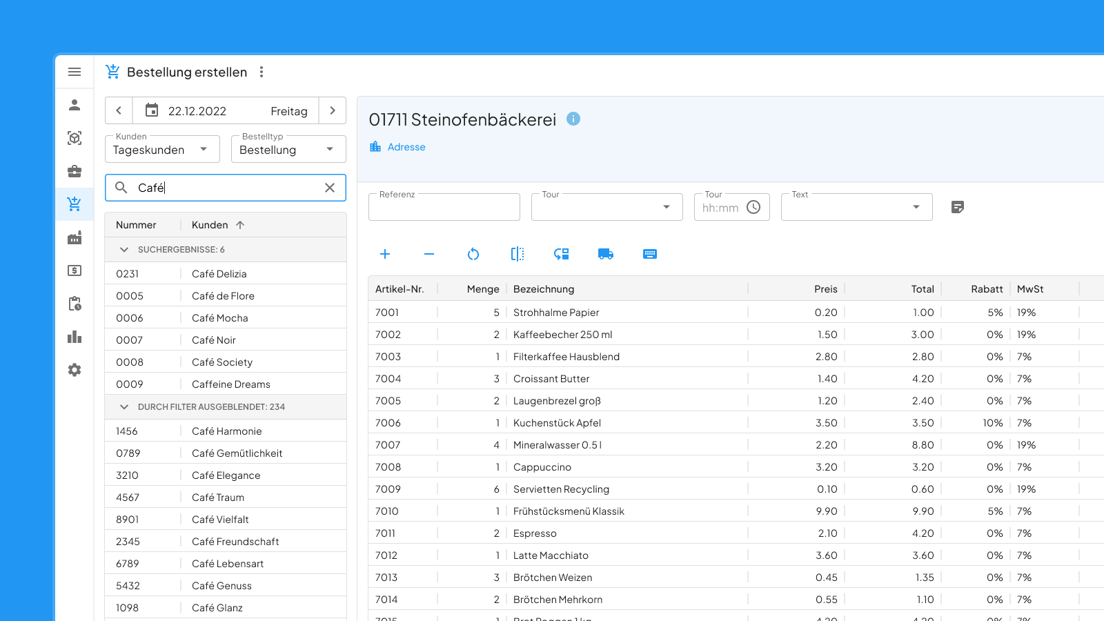Open the bar chart statistics icon

[75, 337]
